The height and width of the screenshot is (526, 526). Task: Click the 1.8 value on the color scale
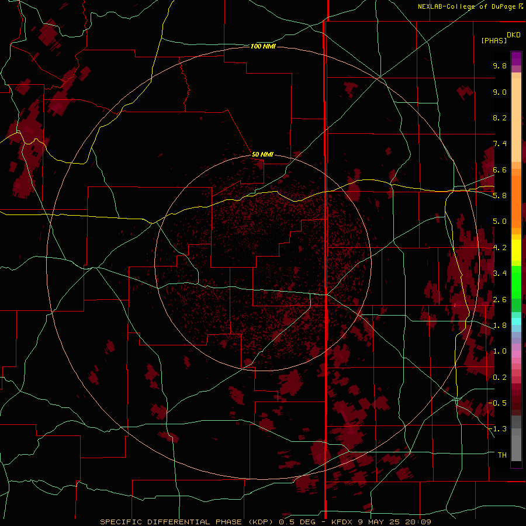pyautogui.click(x=500, y=326)
